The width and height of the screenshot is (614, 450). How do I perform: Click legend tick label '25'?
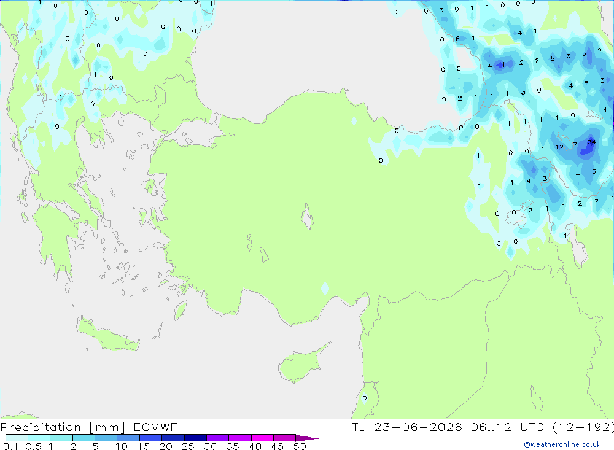pos(188,446)
